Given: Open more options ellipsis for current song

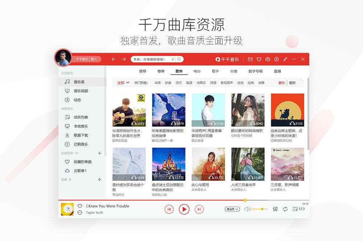Looking at the screenshot, I should [80, 212].
